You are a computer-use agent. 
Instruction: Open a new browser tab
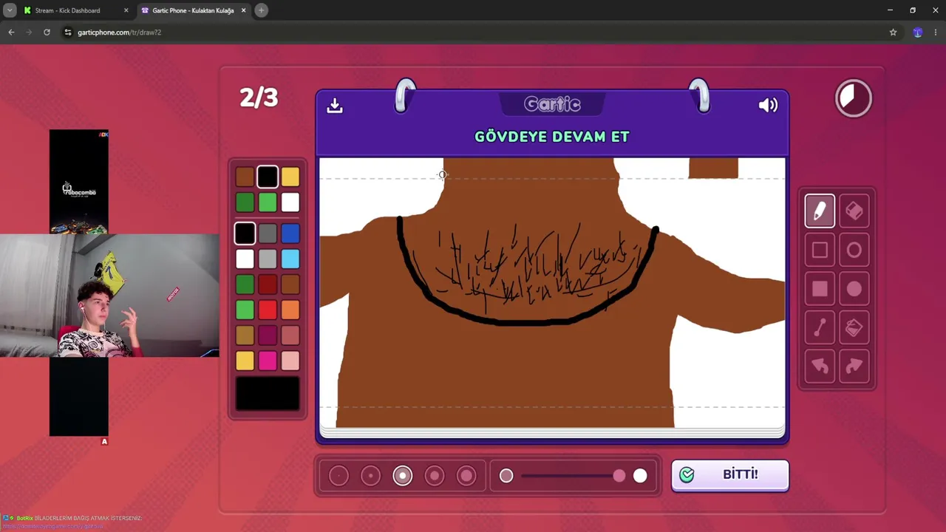261,10
